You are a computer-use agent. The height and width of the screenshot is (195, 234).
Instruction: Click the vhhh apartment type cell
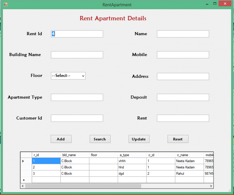pos(132,161)
